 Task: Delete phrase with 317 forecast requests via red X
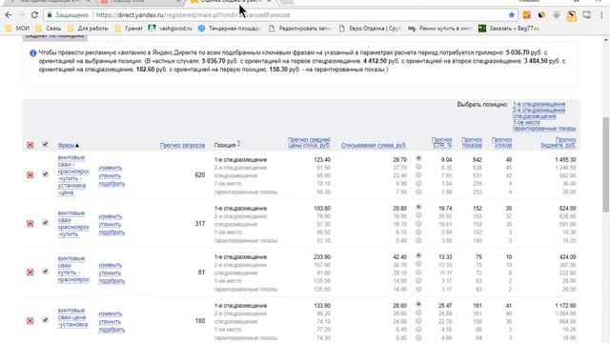coord(30,224)
